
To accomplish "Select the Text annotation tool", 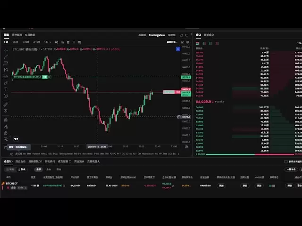I will 6,89.
